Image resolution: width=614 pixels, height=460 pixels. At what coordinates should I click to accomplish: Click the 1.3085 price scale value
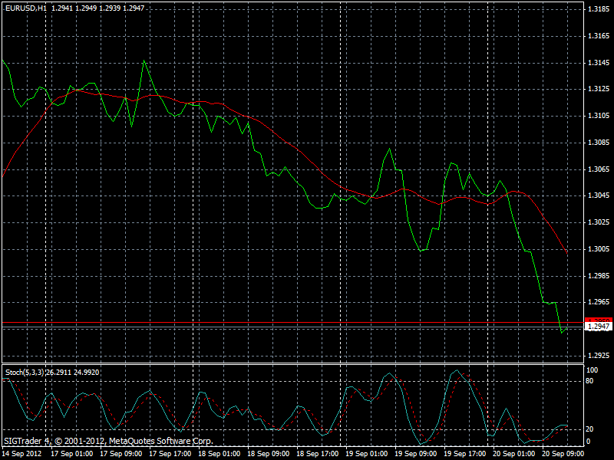(599, 143)
